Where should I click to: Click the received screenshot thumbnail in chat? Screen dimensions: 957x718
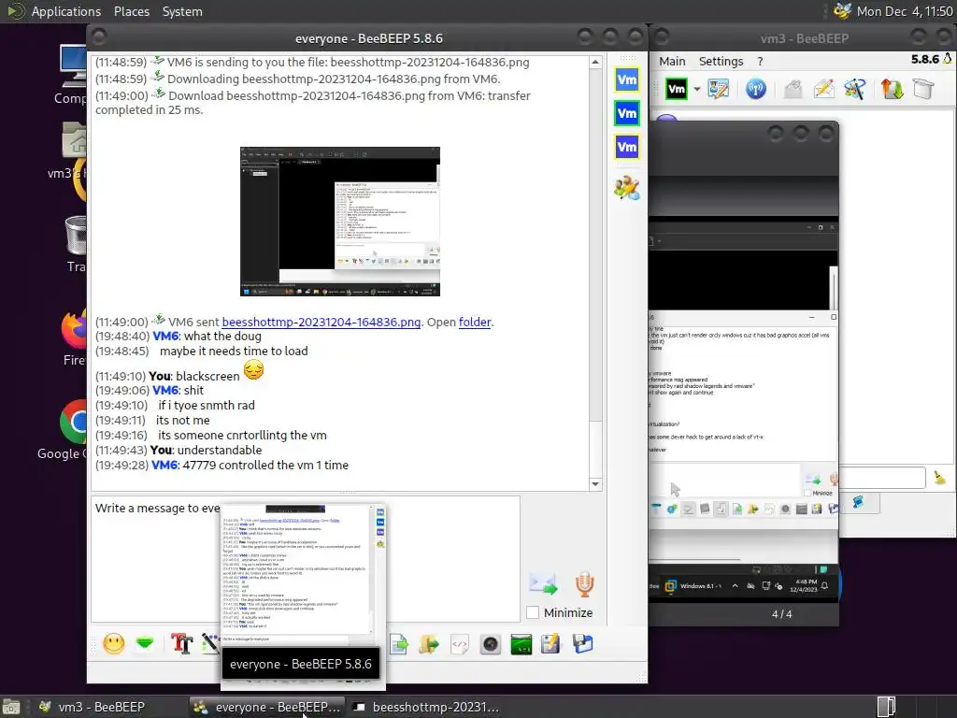point(340,222)
